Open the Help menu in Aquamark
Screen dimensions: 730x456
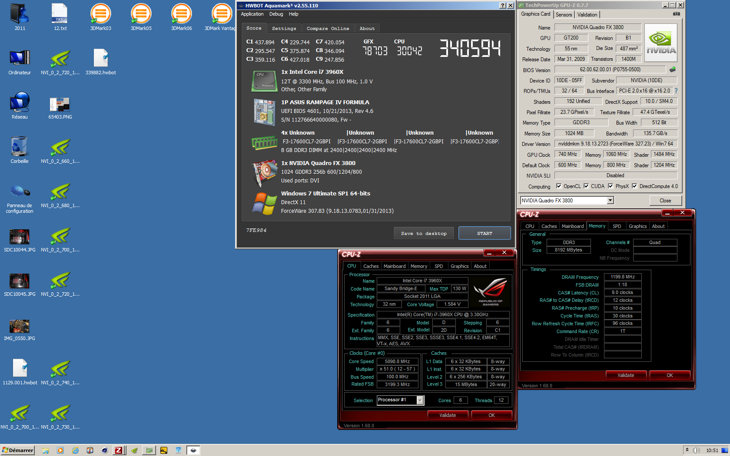click(294, 14)
